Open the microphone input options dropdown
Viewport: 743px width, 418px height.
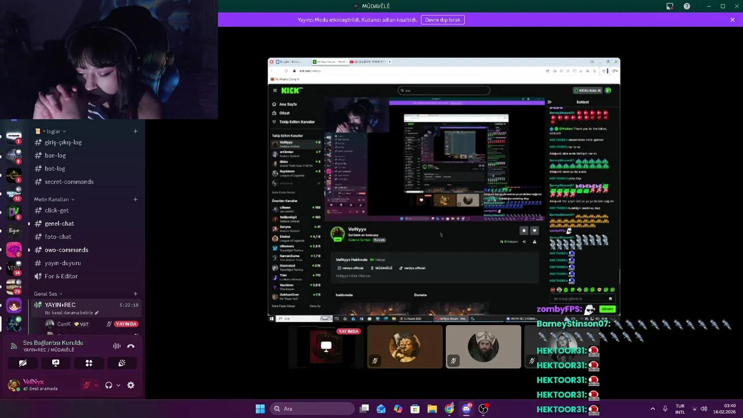tap(96, 385)
